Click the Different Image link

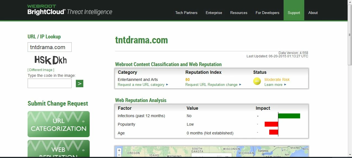41,70
